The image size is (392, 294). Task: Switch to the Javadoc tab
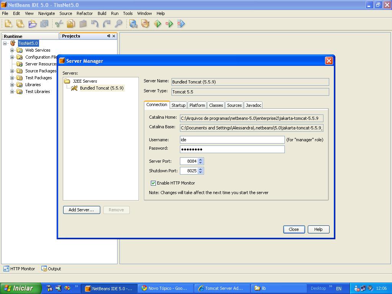click(x=253, y=105)
